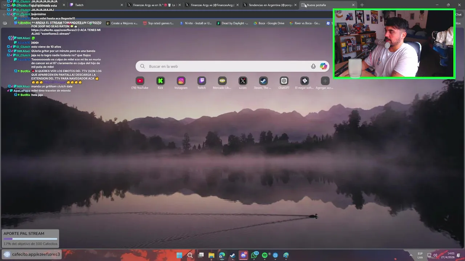Open WhatsApp from the taskbar
This screenshot has height=261, width=465.
pos(254,255)
